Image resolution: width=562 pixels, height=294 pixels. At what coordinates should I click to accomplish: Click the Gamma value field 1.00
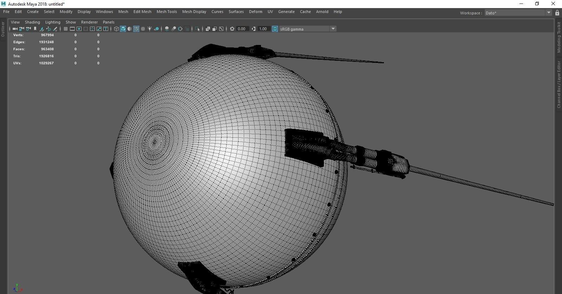pyautogui.click(x=263, y=29)
